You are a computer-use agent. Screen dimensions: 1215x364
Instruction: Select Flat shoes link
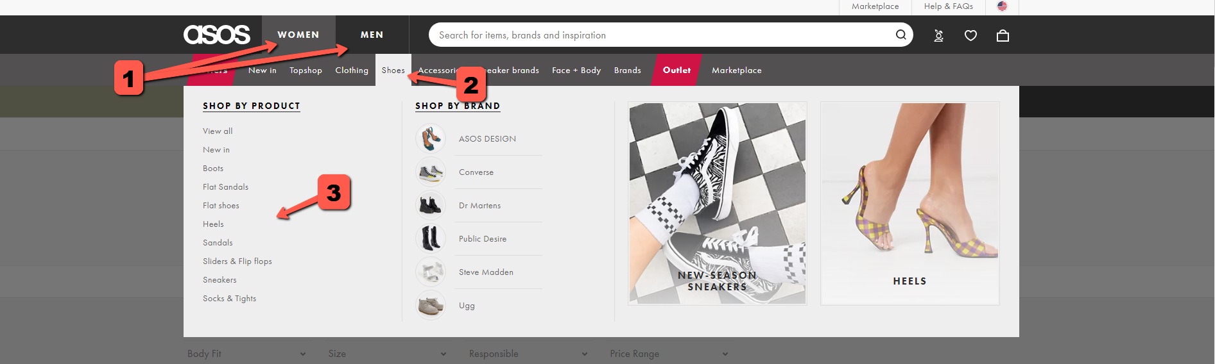coord(221,205)
